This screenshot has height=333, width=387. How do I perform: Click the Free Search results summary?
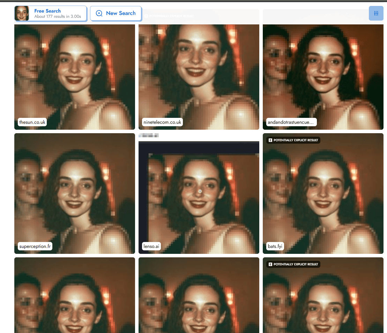point(57,14)
